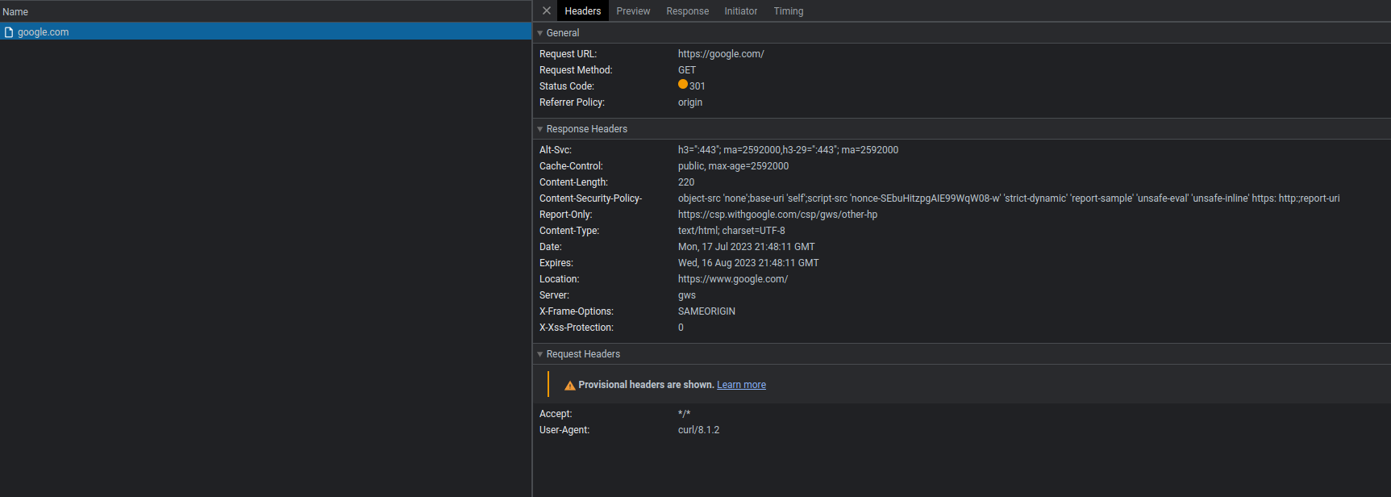Switch to the Initiator tab
Viewport: 1391px width, 497px height.
click(x=741, y=11)
